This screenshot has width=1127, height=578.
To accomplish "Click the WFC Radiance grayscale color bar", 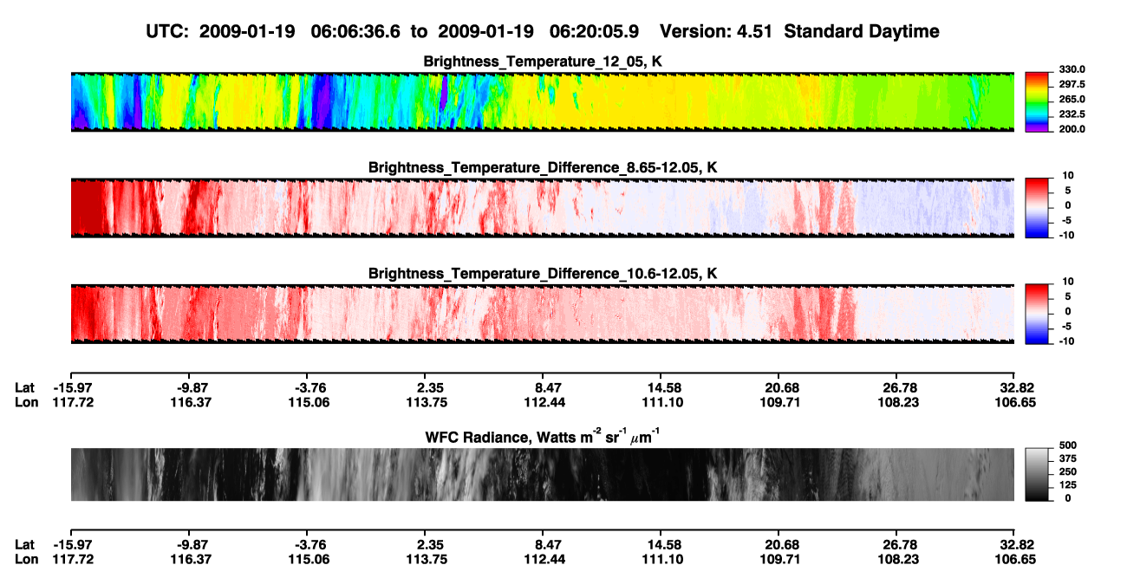I will click(x=1037, y=474).
